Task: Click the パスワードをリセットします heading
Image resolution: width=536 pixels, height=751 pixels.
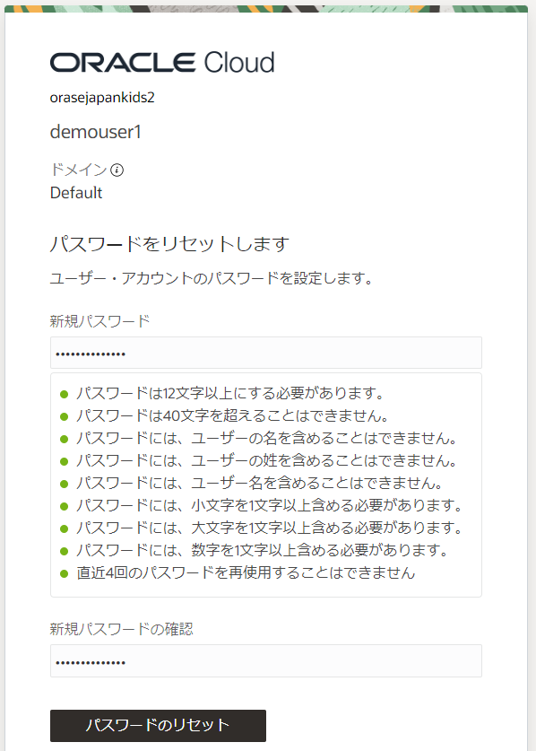Action: click(170, 244)
